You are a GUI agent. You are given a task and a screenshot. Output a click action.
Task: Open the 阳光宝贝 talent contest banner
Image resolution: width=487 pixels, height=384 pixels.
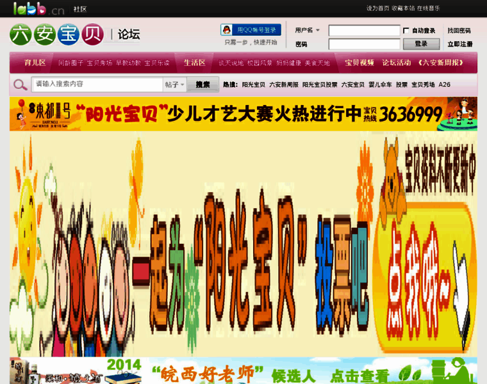tap(244, 114)
